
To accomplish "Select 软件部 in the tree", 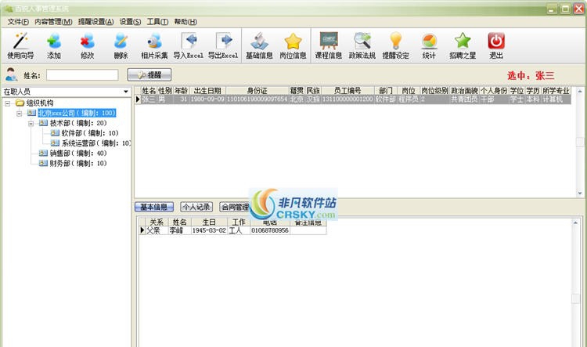I will click(90, 133).
